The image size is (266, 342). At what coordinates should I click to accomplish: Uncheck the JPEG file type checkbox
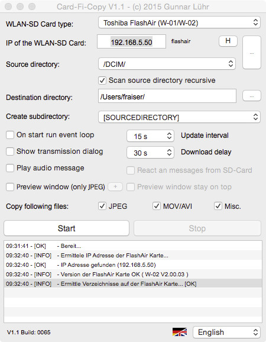(x=102, y=206)
